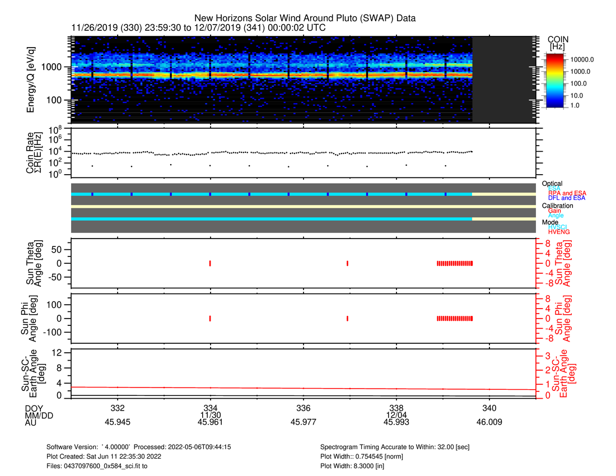
Task: Click the "Energy/Q [eV/q]" axis label
Action: pos(32,79)
